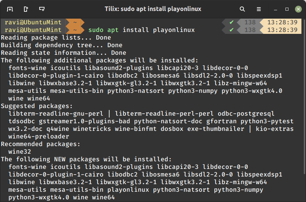Click 'dosbox' in suggested packages
The width and height of the screenshot is (306, 202).
click(x=172, y=129)
